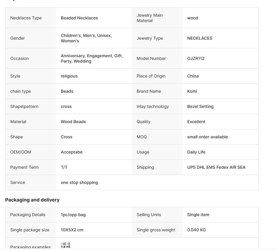
Task: Click the Jewelry Main Material wood value
Action: pyautogui.click(x=193, y=18)
